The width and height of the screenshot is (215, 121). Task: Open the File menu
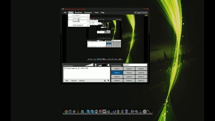click(65, 12)
